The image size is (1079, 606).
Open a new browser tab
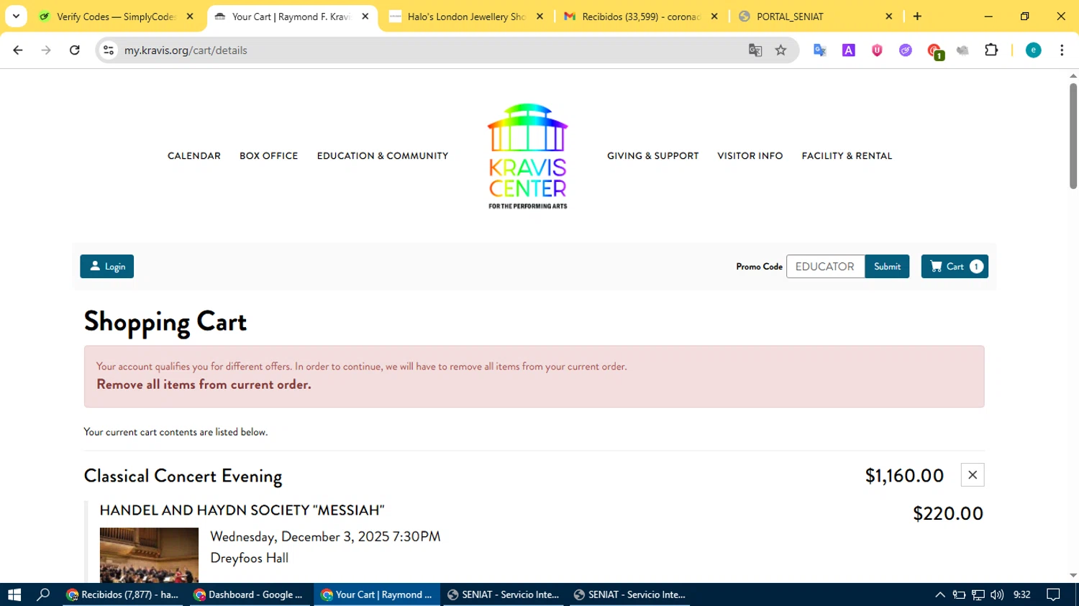tap(917, 16)
